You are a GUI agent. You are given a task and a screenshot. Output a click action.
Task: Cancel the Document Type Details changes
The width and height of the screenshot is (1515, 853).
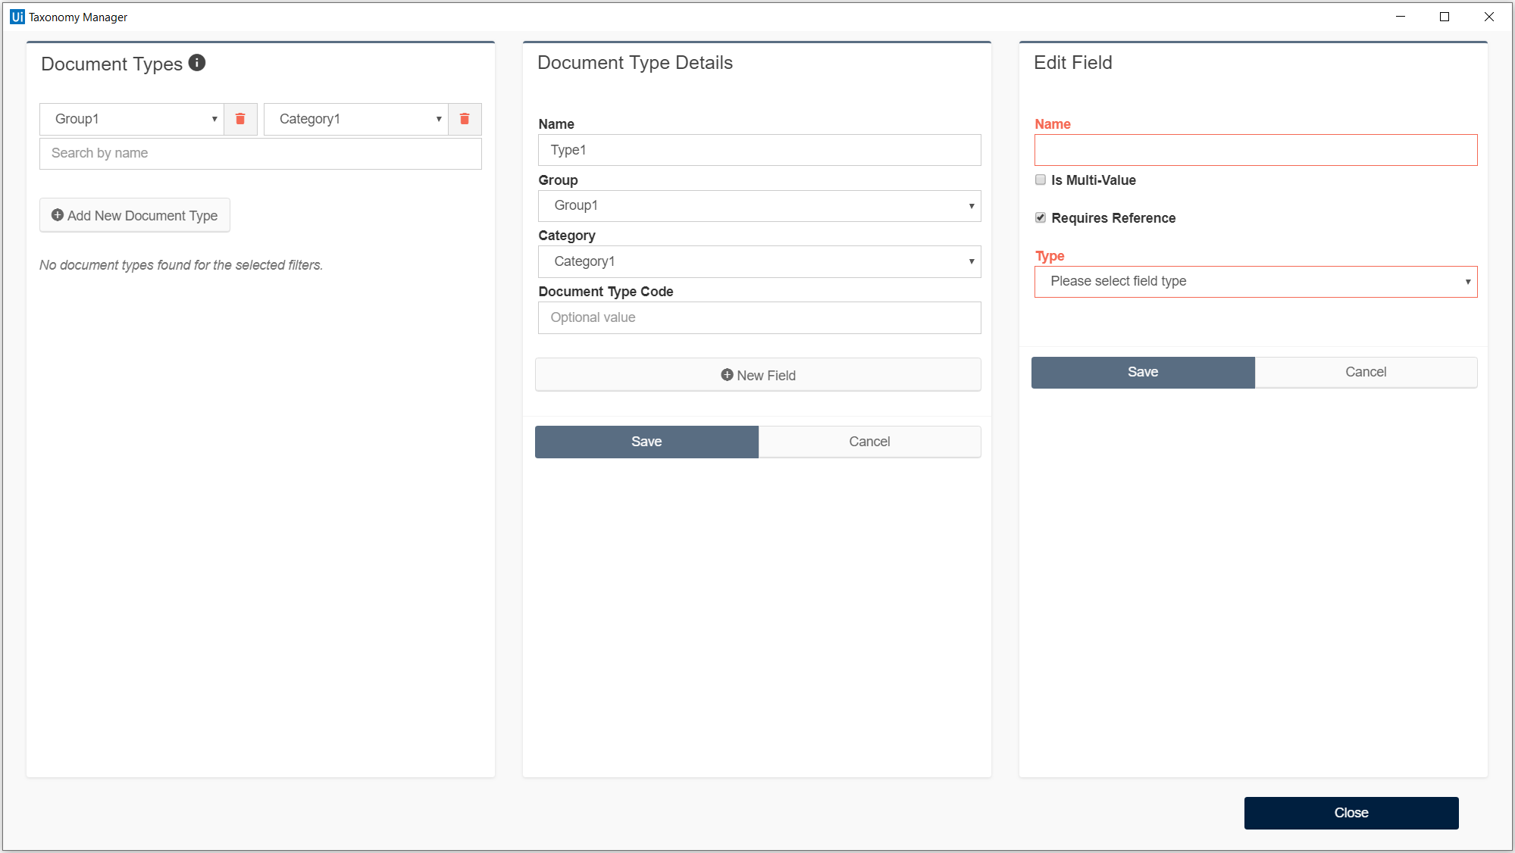[869, 442]
